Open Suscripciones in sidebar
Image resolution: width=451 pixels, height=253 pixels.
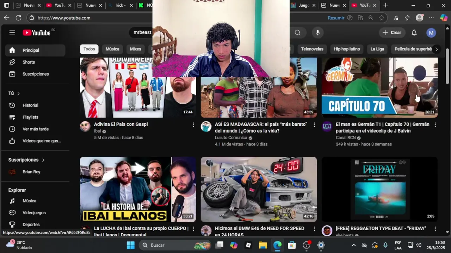point(35,74)
